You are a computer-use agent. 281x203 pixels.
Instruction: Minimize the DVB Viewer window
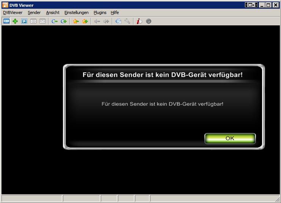pos(262,5)
